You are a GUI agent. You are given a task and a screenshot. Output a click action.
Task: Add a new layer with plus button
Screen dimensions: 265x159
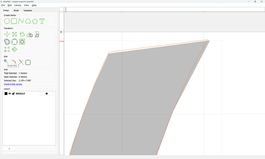[x=9, y=149]
